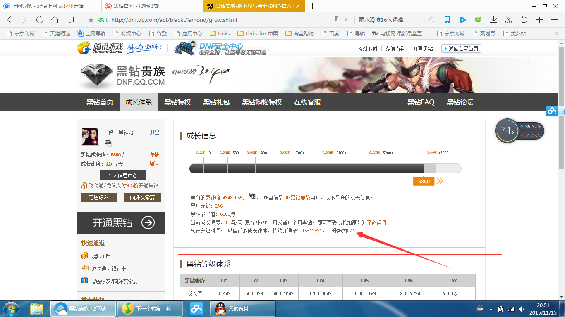
Task: Open the Windows Start button
Action: pos(11,309)
